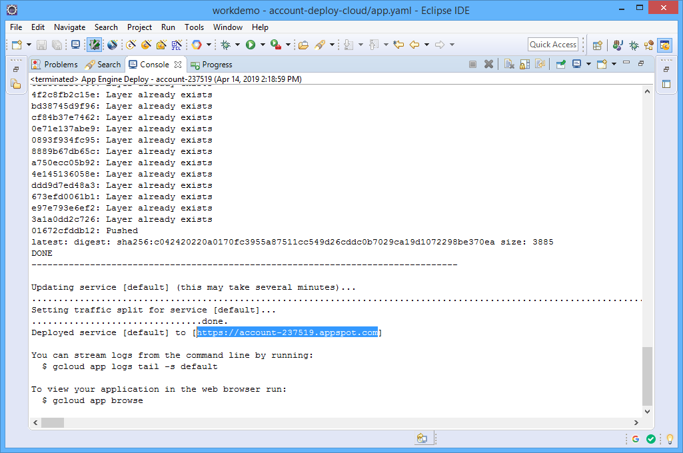
Task: Click the Open Type folder icon
Action: click(x=304, y=45)
